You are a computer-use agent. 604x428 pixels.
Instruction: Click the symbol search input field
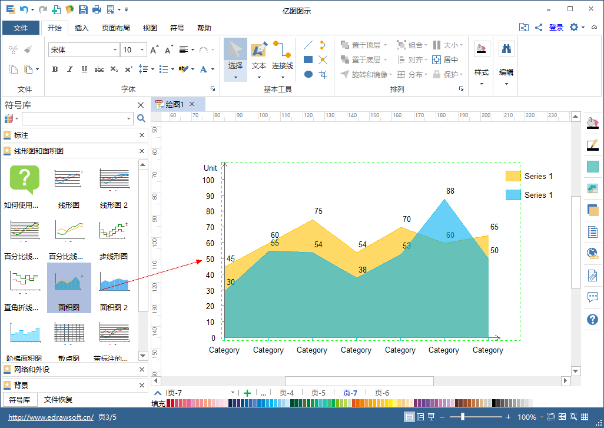tap(78, 119)
